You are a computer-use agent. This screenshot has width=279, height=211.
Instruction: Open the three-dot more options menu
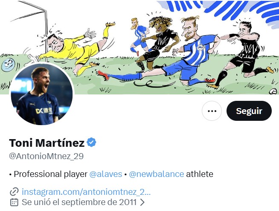pos(212,111)
